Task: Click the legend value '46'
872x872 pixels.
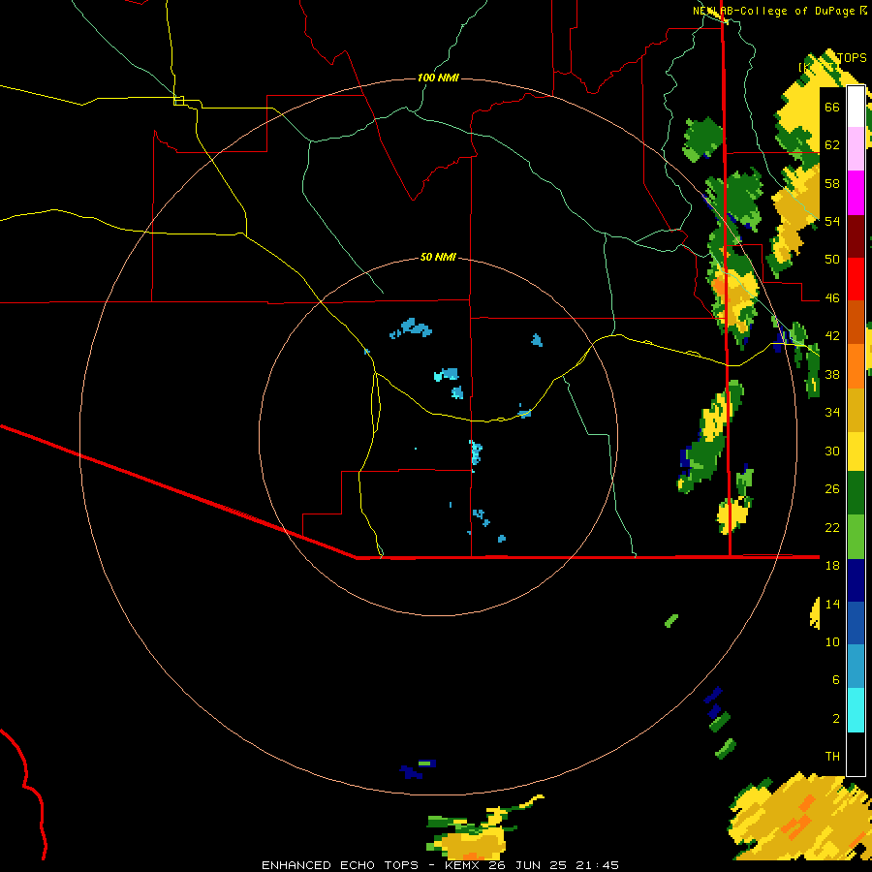Action: point(832,298)
